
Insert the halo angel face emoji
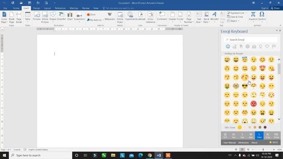pos(245,60)
